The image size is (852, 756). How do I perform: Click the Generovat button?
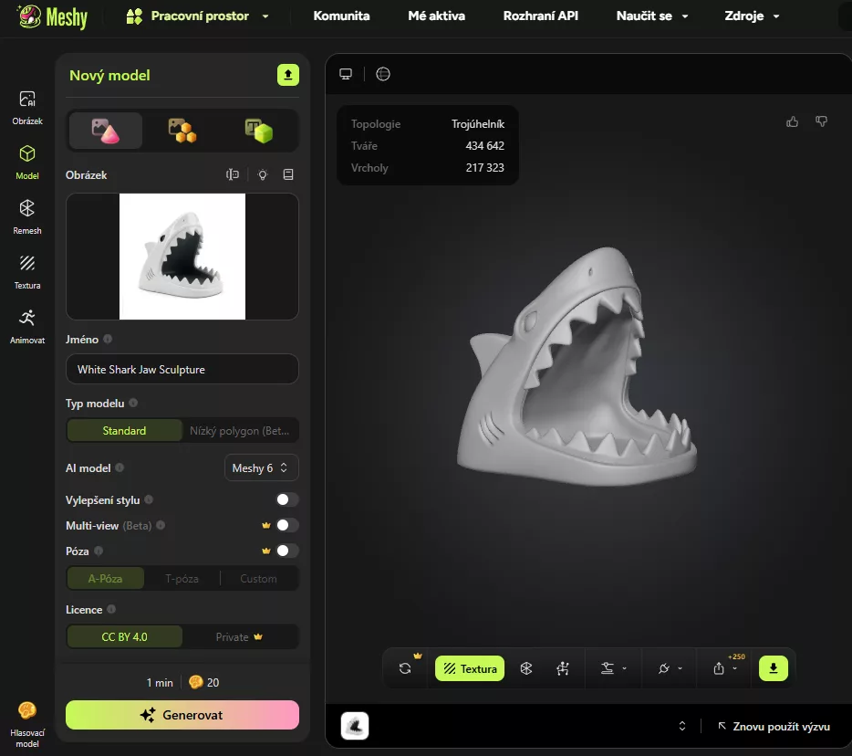182,715
